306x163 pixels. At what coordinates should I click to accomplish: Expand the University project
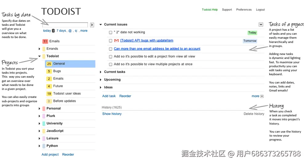coord(39,123)
